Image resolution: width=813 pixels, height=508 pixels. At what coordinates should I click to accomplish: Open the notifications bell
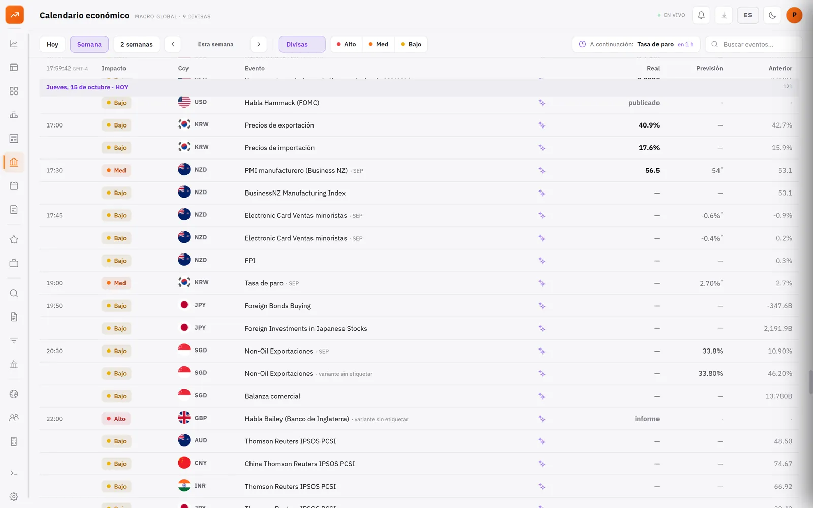coord(701,15)
